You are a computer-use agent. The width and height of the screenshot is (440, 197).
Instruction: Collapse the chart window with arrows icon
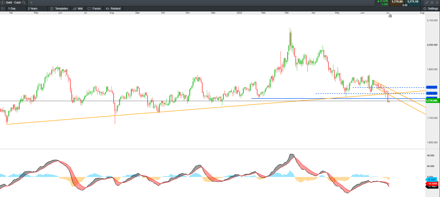[x=427, y=2]
